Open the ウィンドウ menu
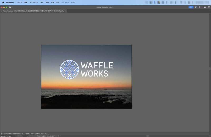Screen dimensions: 211x137 pos(65,2)
